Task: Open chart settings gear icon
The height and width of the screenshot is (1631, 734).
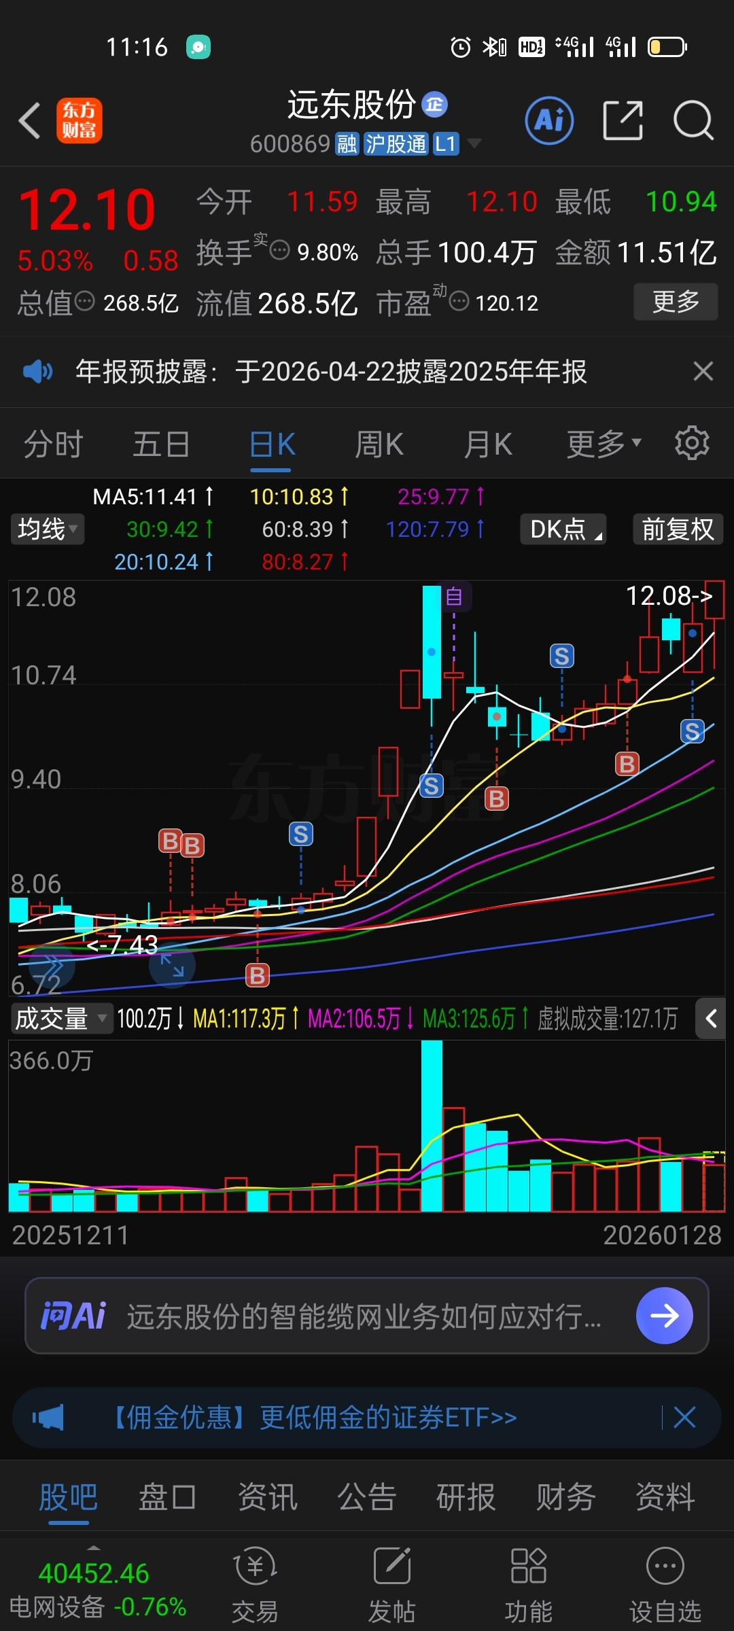Action: [x=692, y=443]
